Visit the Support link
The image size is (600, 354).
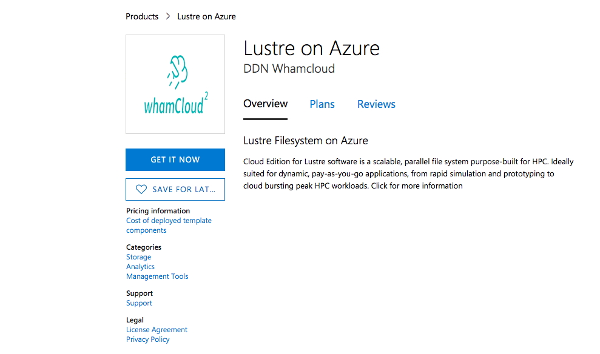(x=139, y=302)
